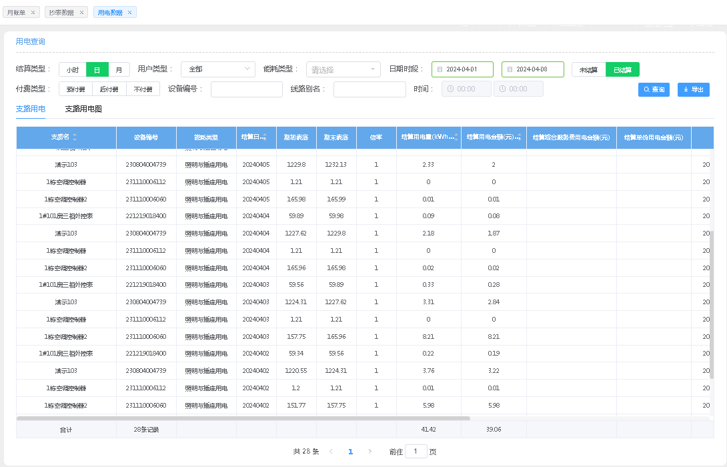
Task: Click the 导出 export button
Action: point(694,89)
